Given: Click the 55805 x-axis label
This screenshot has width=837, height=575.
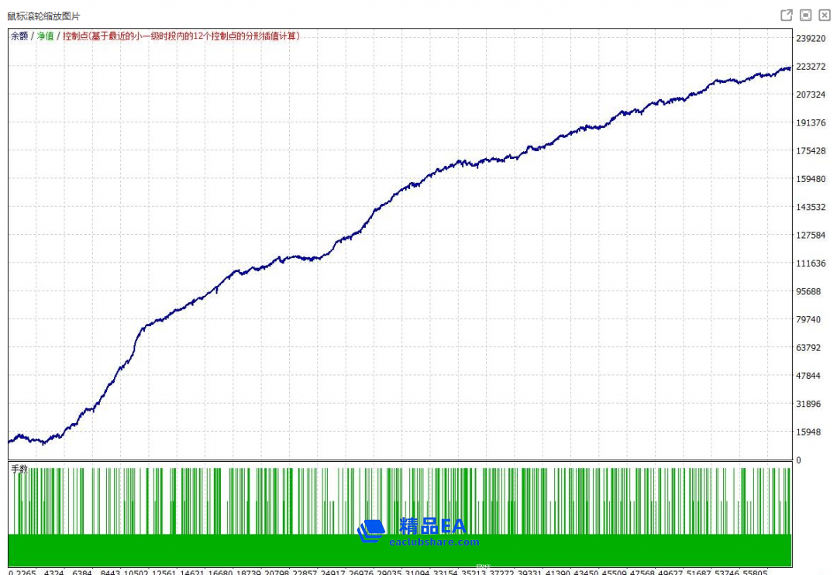Looking at the screenshot, I should (753, 572).
